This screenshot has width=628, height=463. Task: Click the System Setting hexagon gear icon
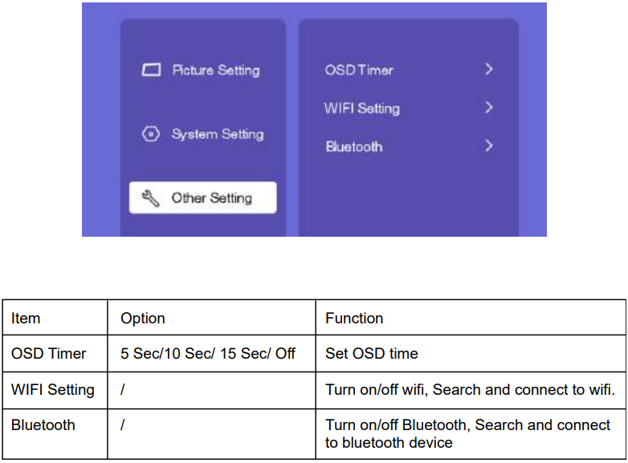[150, 135]
